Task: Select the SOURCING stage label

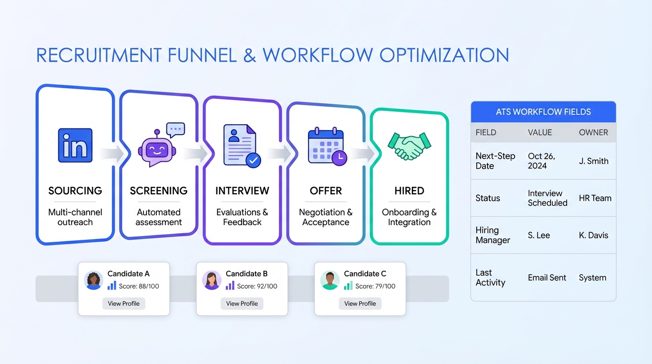Action: point(75,191)
